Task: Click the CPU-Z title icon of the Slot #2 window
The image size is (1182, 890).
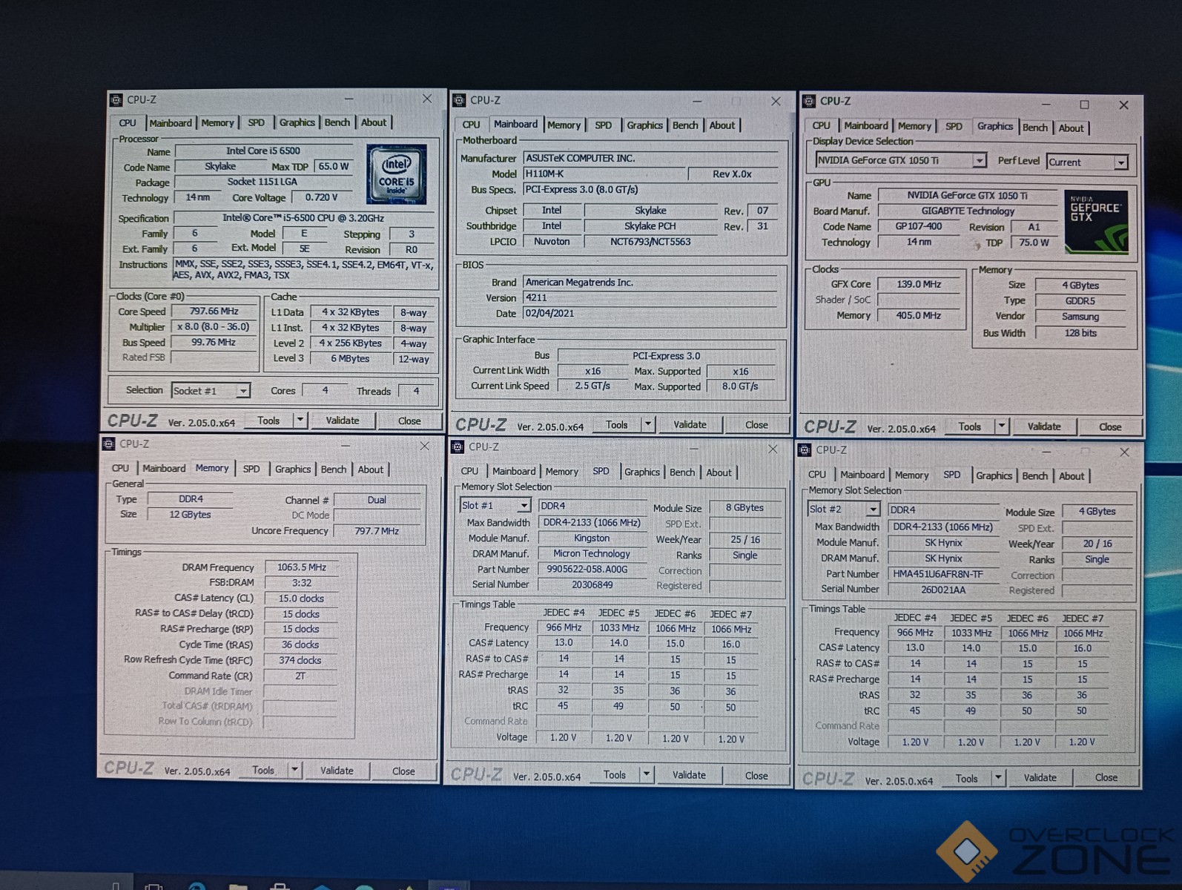Action: click(x=805, y=450)
